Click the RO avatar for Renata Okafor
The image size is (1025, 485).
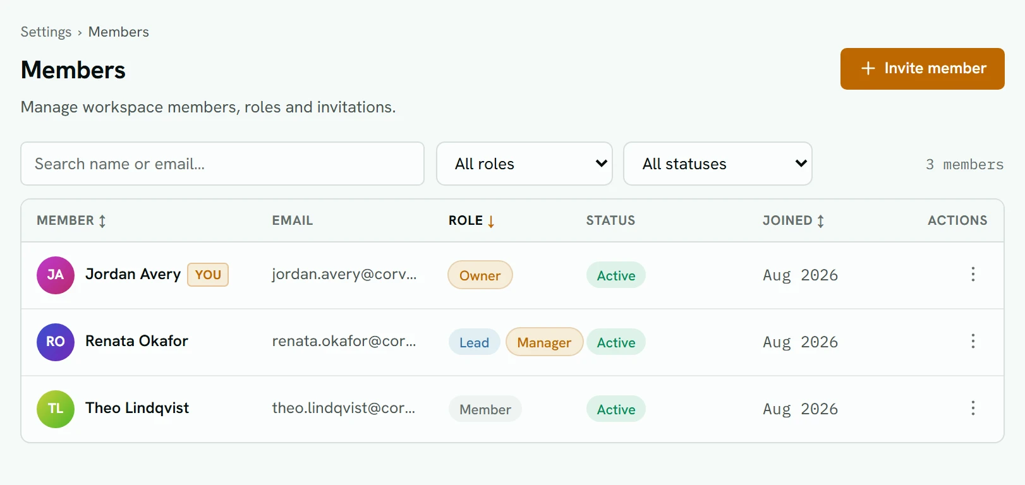56,342
